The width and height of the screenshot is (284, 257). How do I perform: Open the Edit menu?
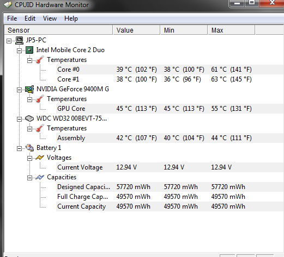click(x=30, y=18)
